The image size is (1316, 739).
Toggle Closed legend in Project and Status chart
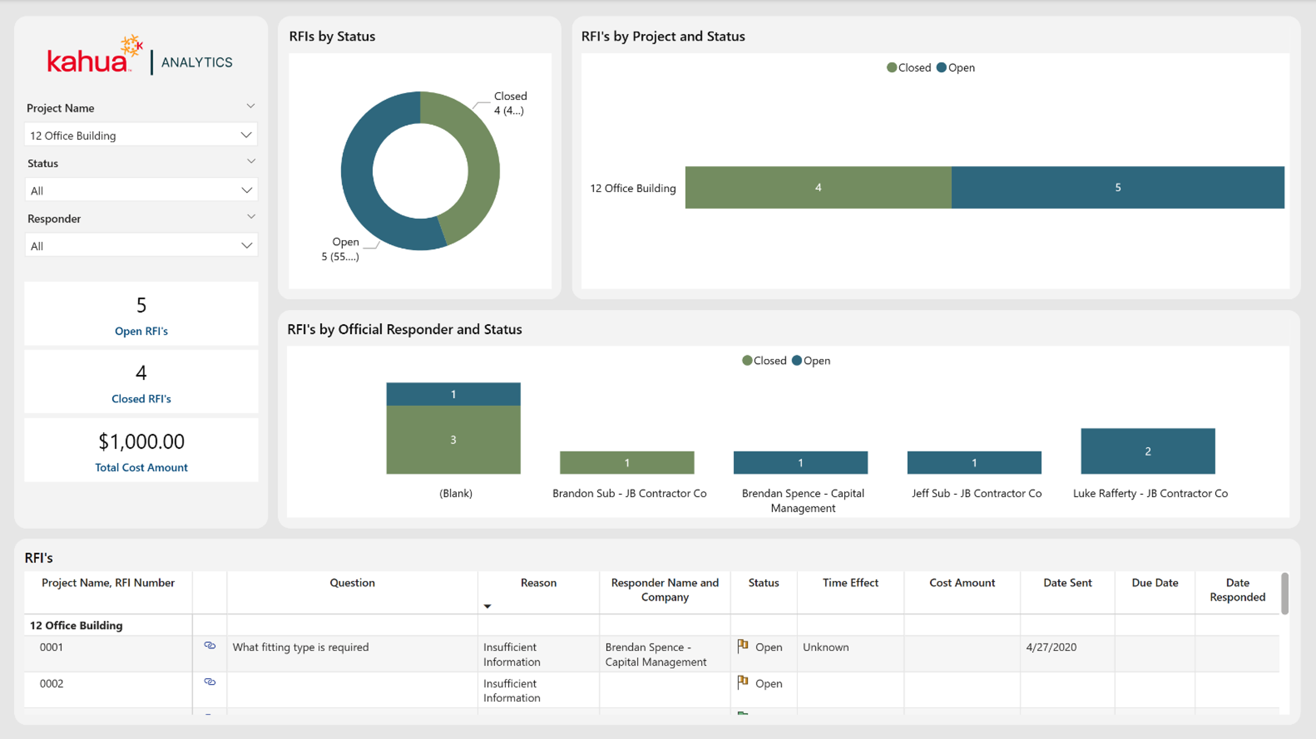[908, 68]
